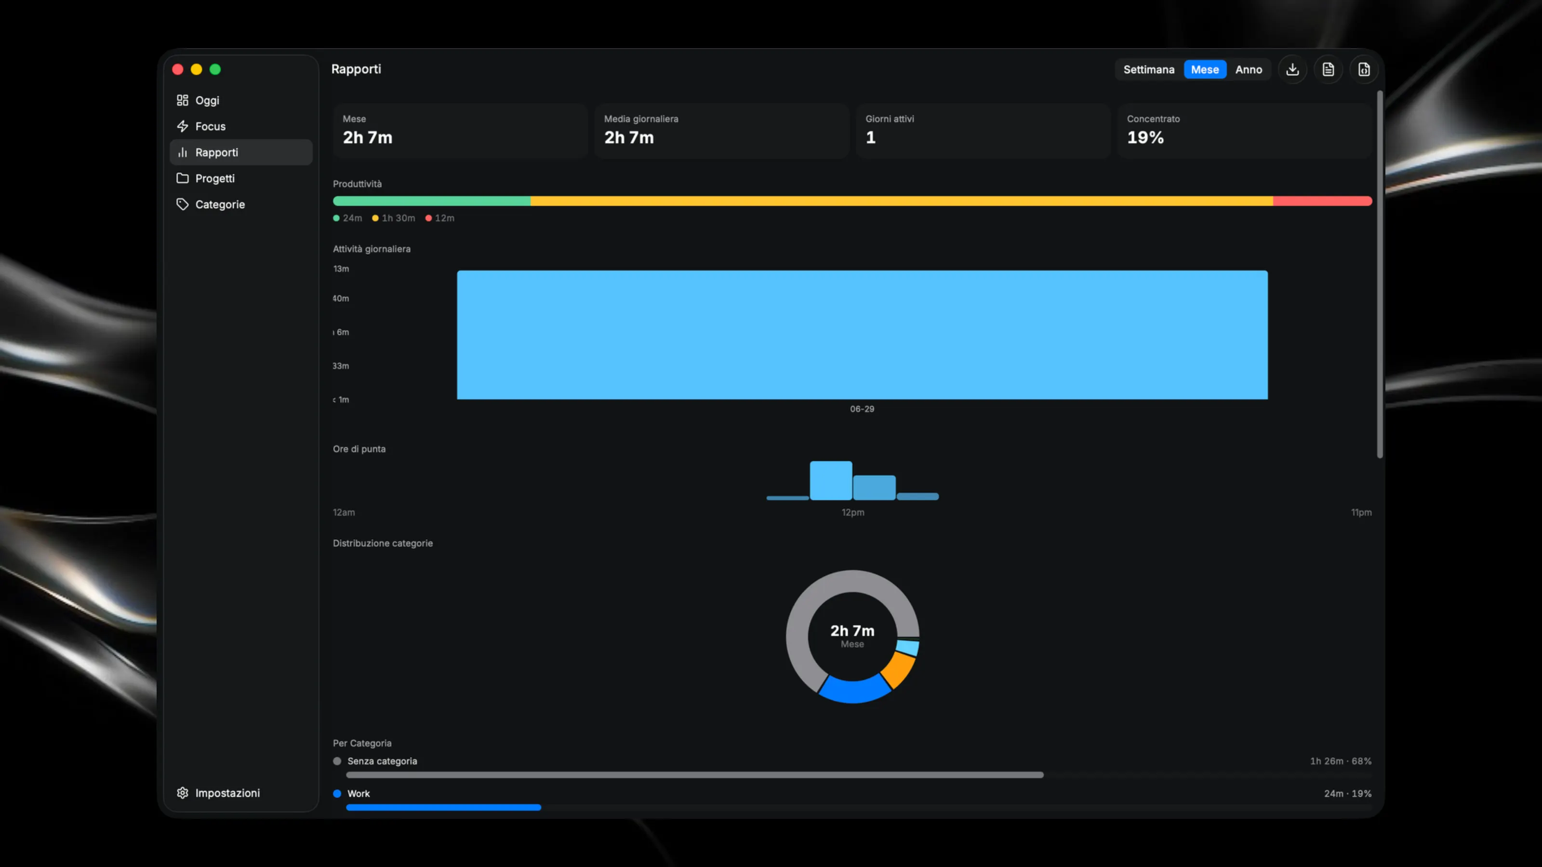Click the Mese 2h 7m summary card

click(460, 131)
